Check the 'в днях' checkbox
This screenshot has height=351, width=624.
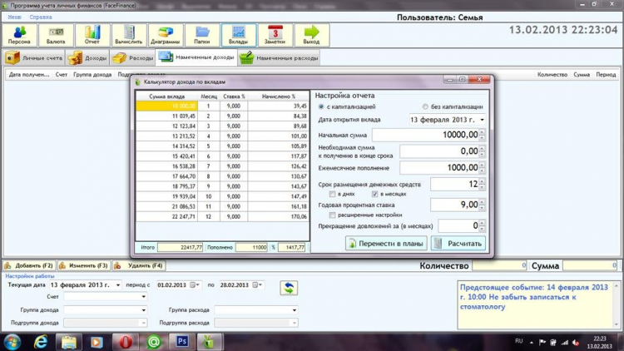coord(332,194)
